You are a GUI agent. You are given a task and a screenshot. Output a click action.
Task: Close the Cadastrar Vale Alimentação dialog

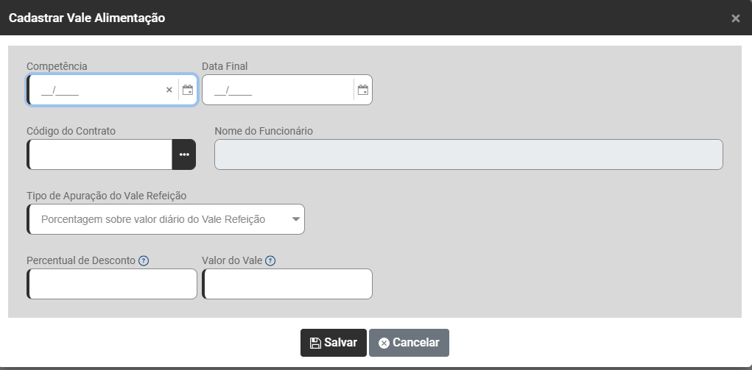(x=735, y=18)
